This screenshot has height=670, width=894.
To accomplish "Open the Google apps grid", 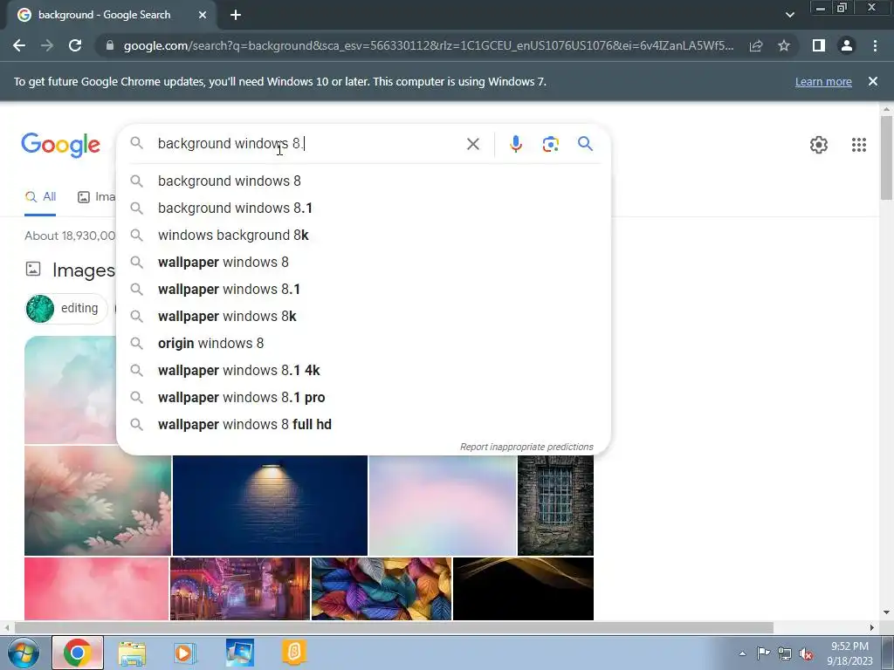I will click(x=859, y=145).
